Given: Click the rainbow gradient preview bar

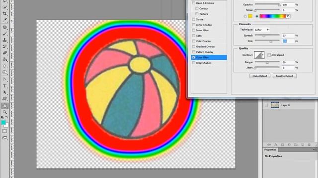Looking at the screenshot, I should (273, 16).
